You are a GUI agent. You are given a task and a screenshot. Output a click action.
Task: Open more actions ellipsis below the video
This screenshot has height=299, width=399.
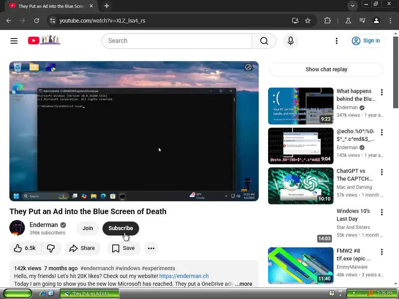point(151,248)
